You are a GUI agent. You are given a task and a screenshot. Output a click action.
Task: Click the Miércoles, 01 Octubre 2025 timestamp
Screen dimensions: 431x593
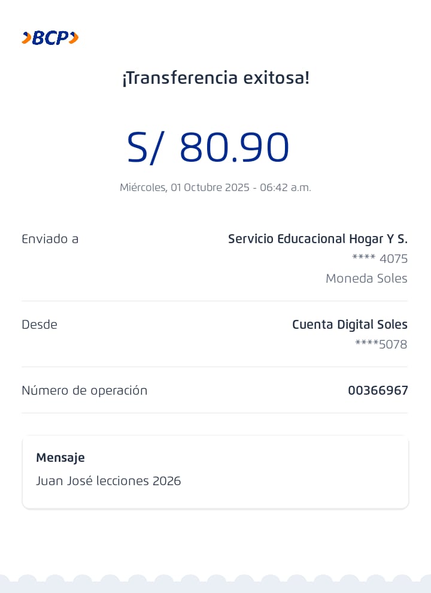point(215,187)
